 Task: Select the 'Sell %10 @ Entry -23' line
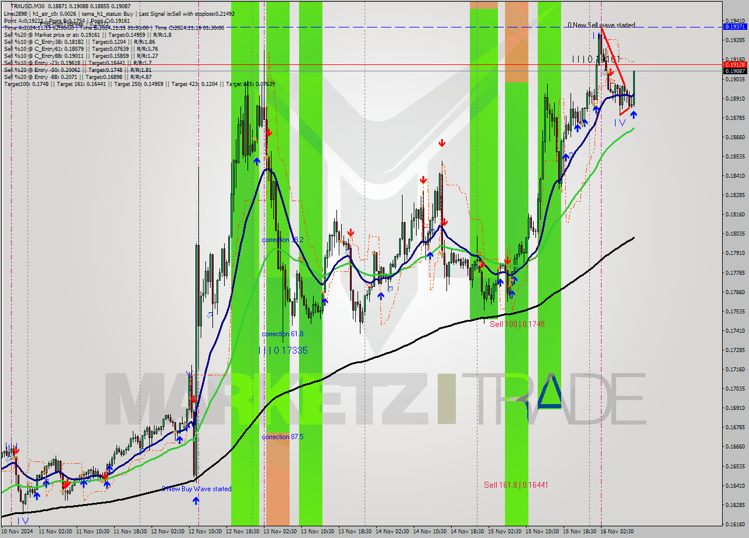[x=78, y=63]
